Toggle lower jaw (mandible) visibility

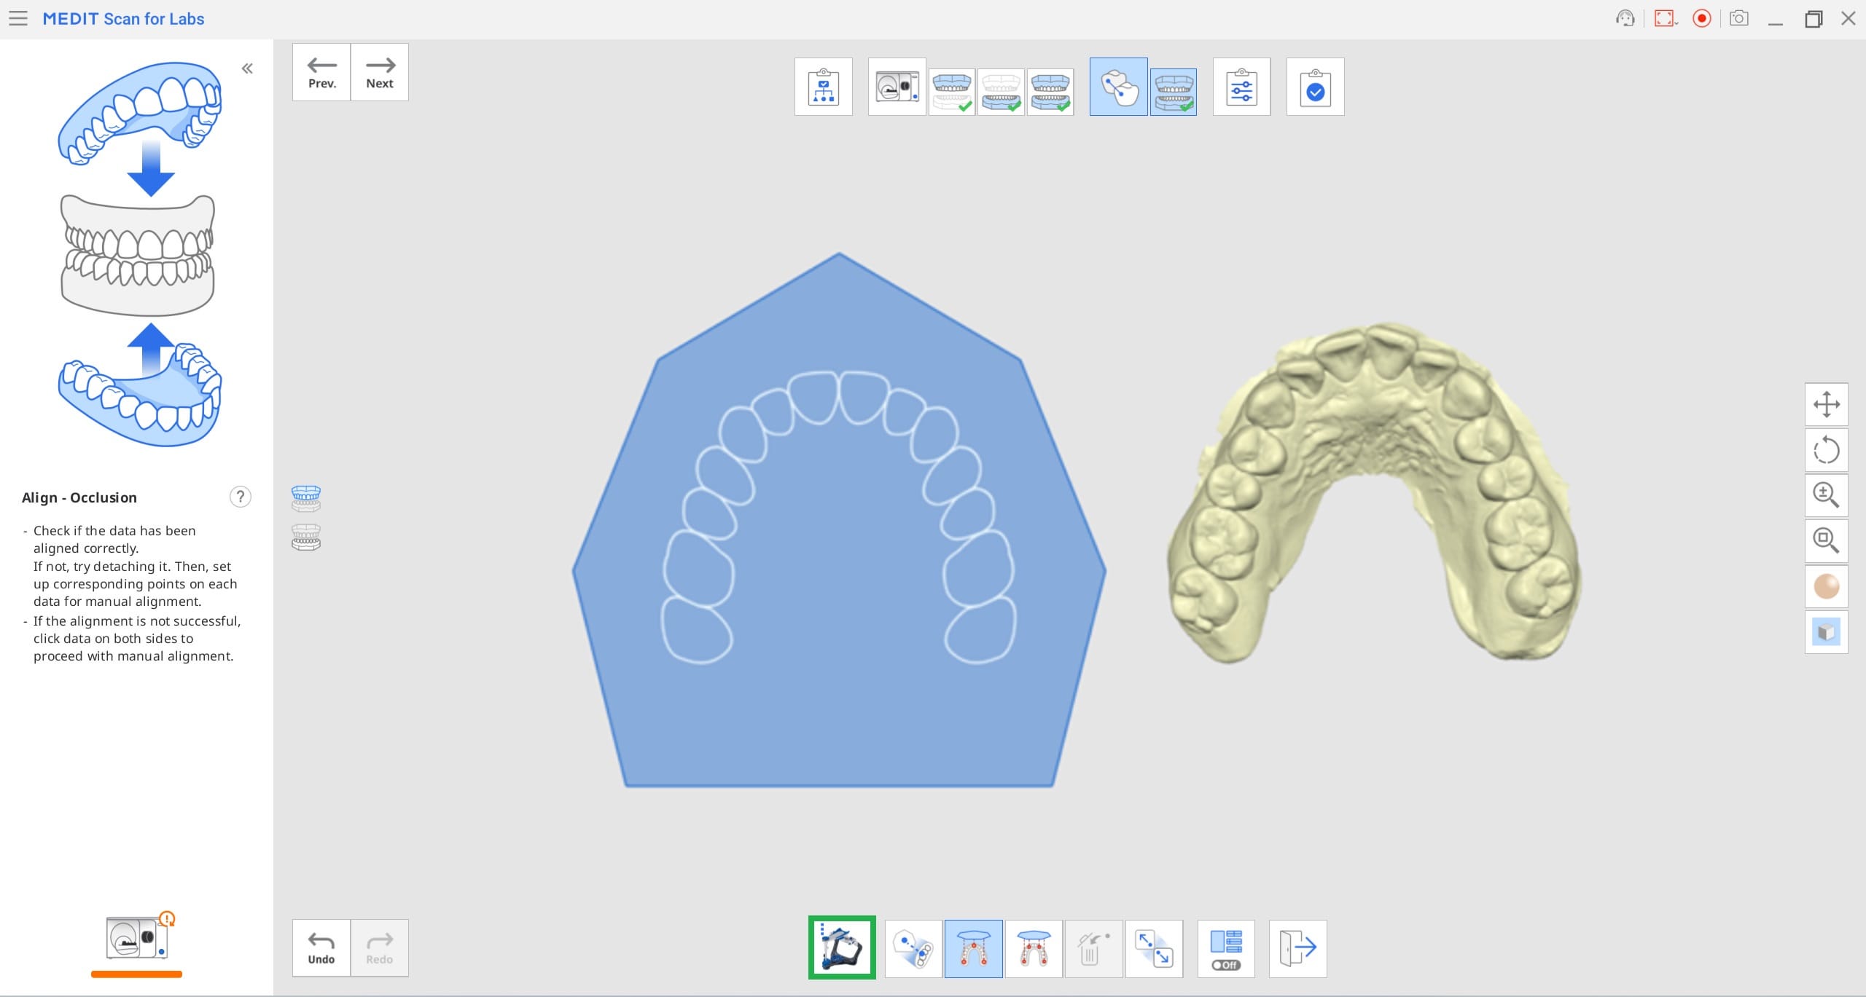305,537
